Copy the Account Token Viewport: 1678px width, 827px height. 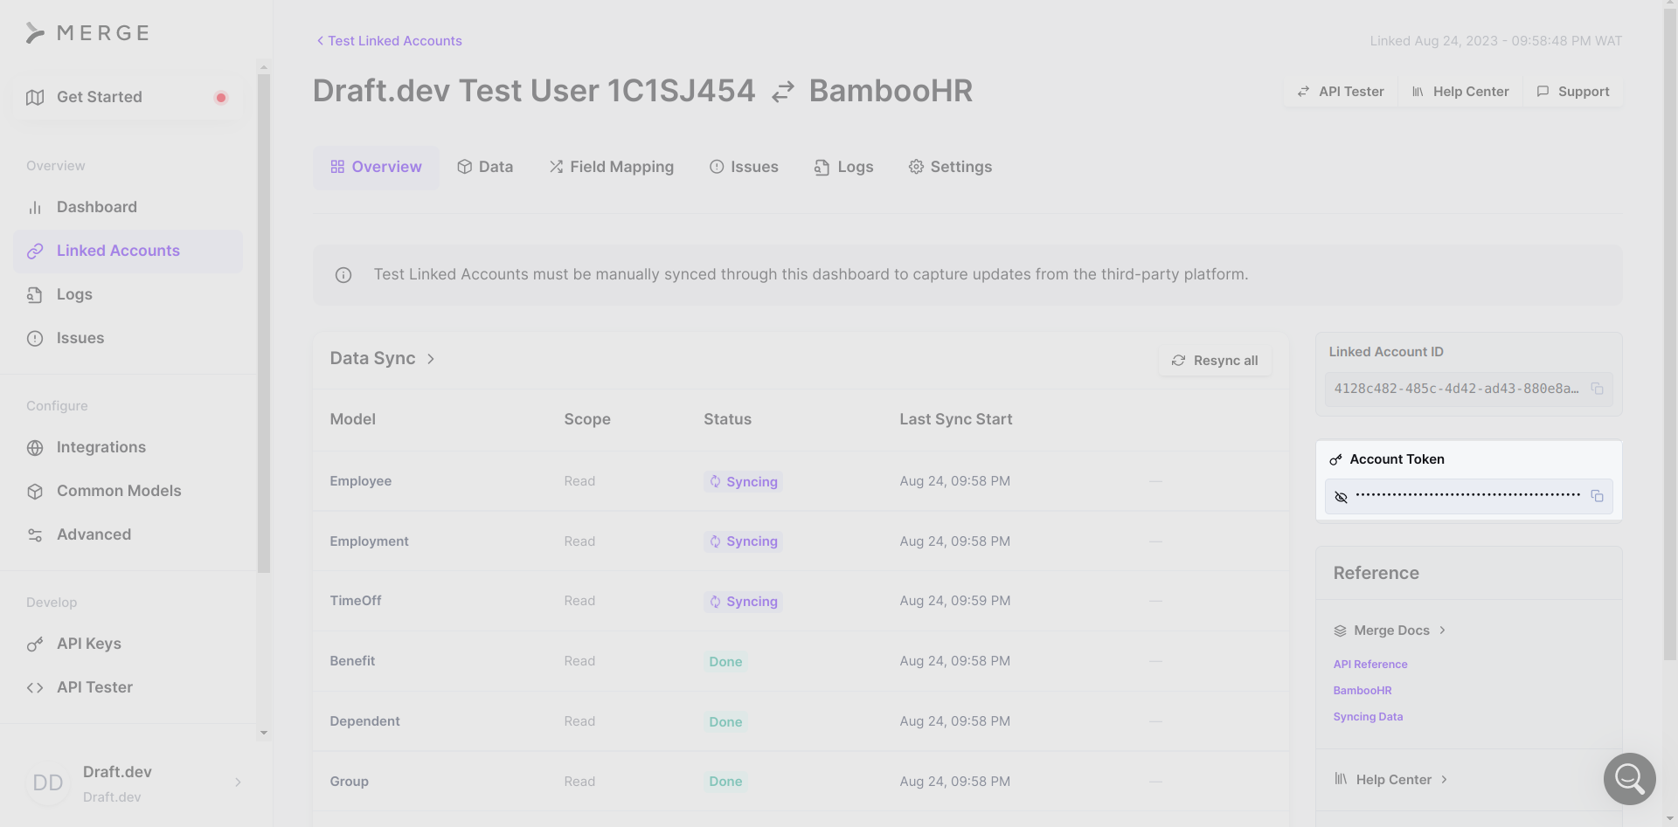coord(1598,495)
